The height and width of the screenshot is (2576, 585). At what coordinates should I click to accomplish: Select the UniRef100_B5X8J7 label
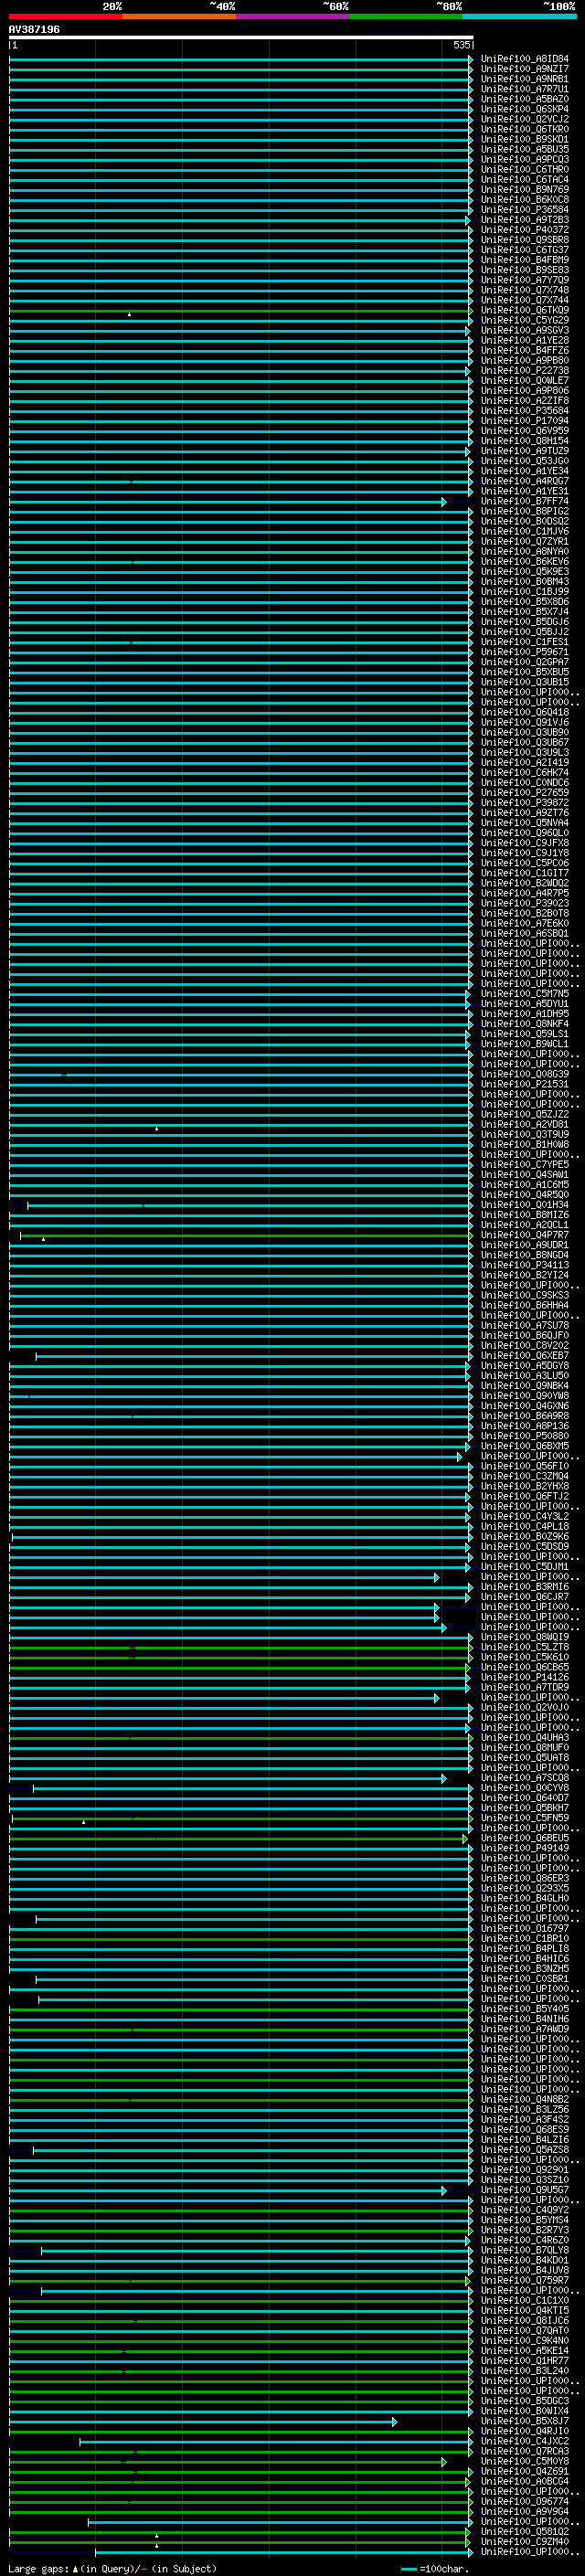pyautogui.click(x=525, y=2421)
